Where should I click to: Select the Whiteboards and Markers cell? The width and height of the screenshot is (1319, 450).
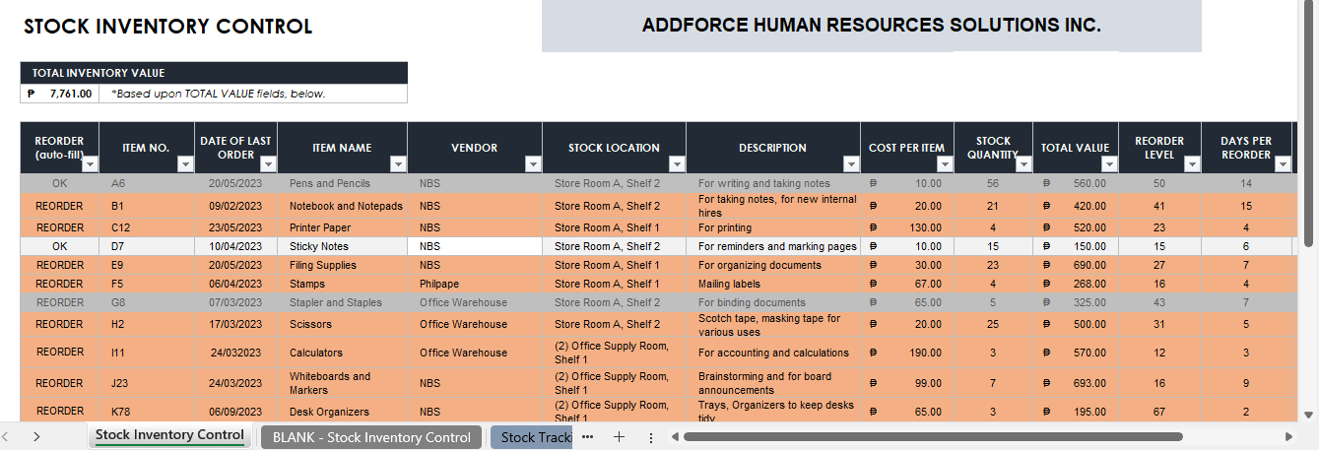pyautogui.click(x=342, y=383)
